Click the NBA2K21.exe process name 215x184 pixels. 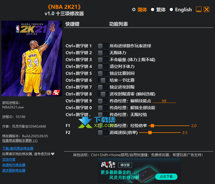tap(13, 107)
